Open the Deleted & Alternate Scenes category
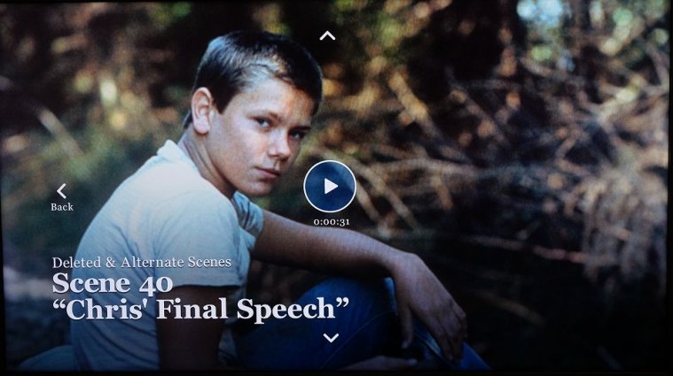The width and height of the screenshot is (673, 376). (142, 262)
